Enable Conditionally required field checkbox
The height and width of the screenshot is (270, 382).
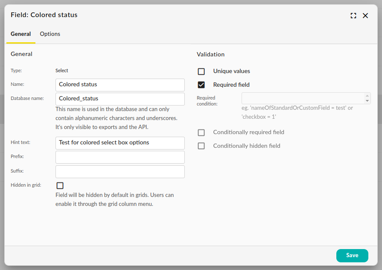tap(201, 132)
